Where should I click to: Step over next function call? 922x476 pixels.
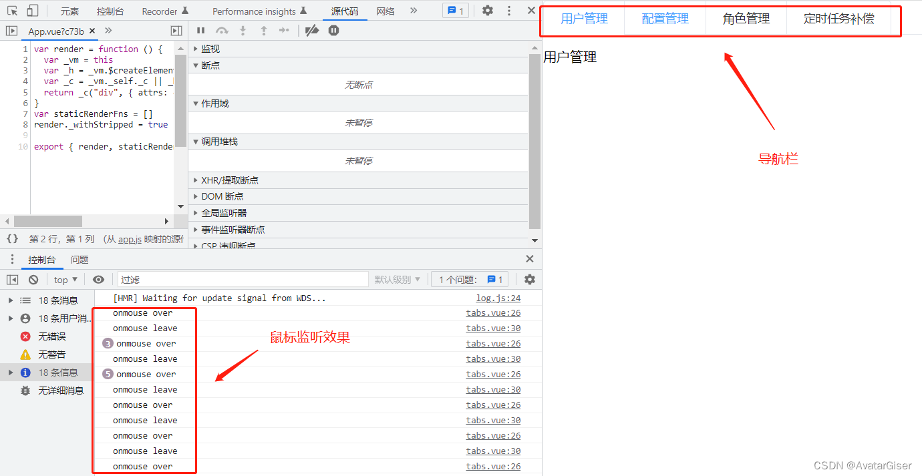pyautogui.click(x=221, y=30)
